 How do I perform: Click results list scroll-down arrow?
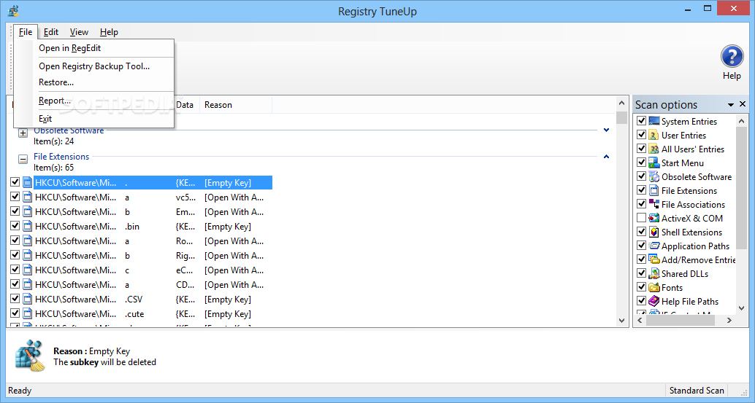621,321
